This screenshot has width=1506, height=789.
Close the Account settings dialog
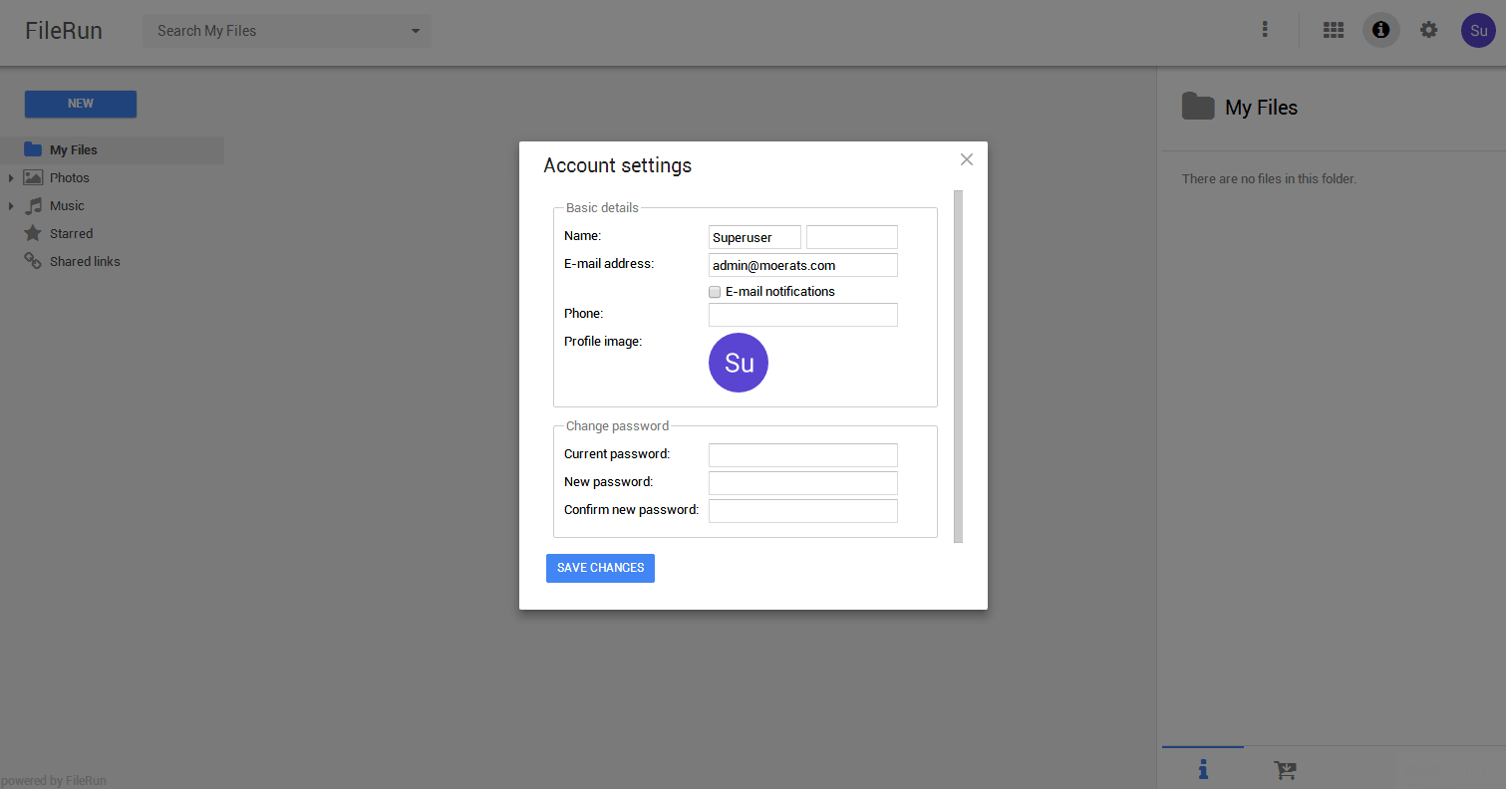click(x=966, y=159)
